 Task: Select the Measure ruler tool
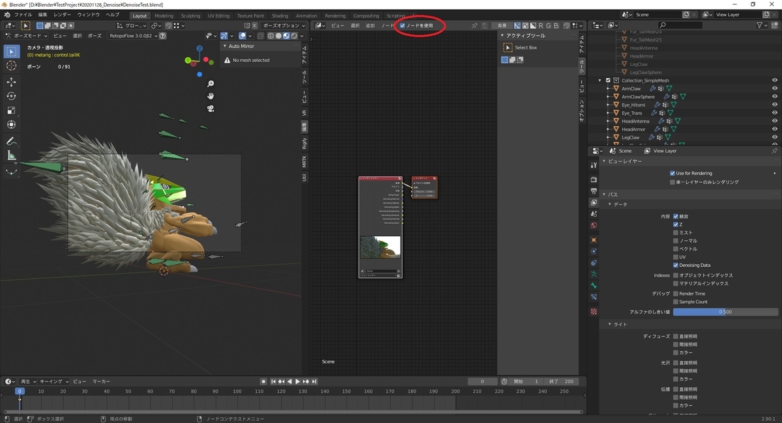click(12, 156)
